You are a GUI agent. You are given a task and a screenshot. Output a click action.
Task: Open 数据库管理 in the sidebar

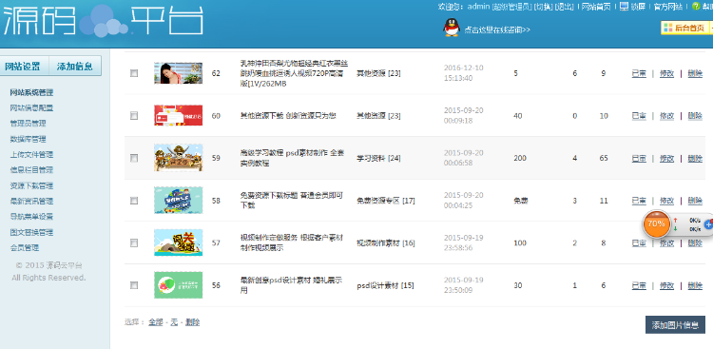pos(28,139)
